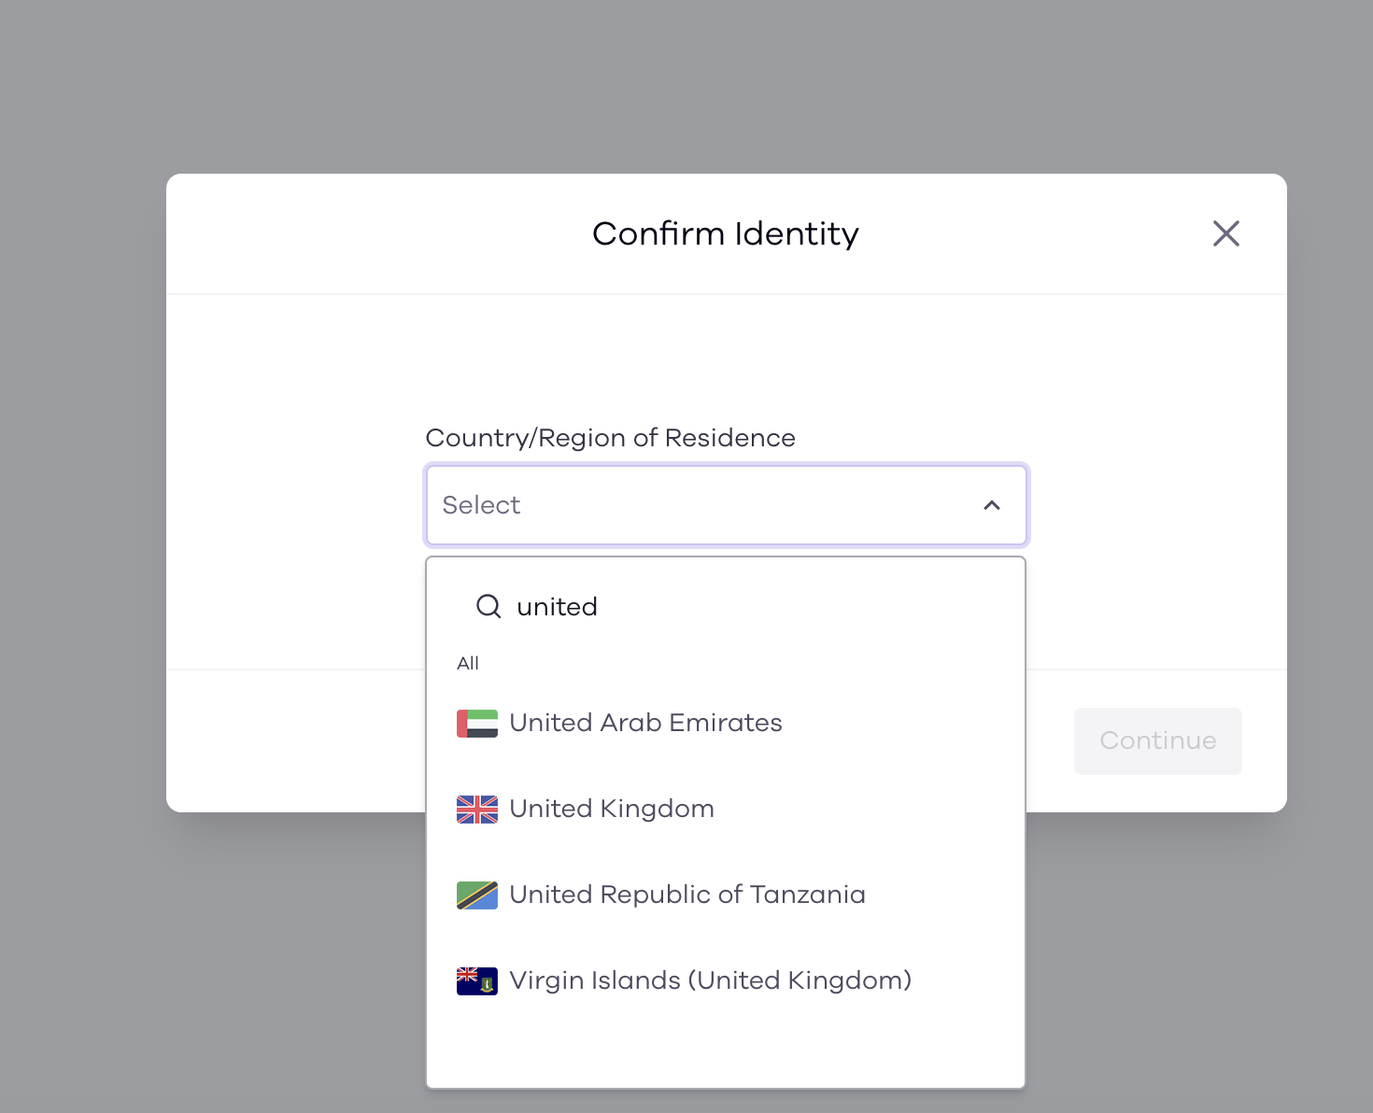Click the dropdown list panel background
This screenshot has height=1113, width=1373.
tap(726, 1046)
